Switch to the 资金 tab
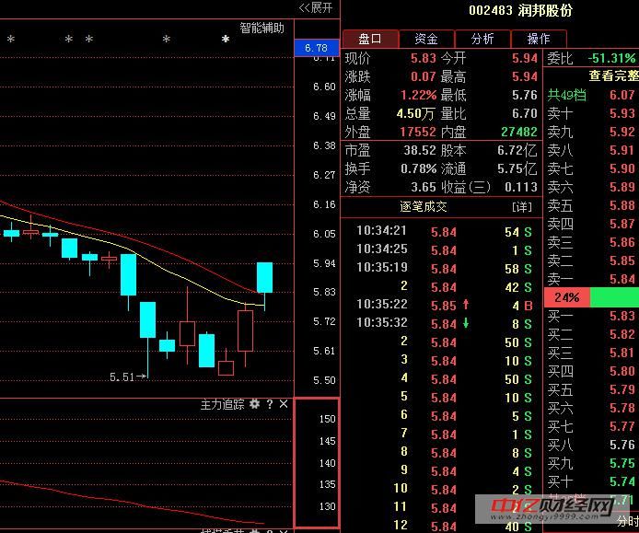639x533 pixels. click(x=426, y=39)
